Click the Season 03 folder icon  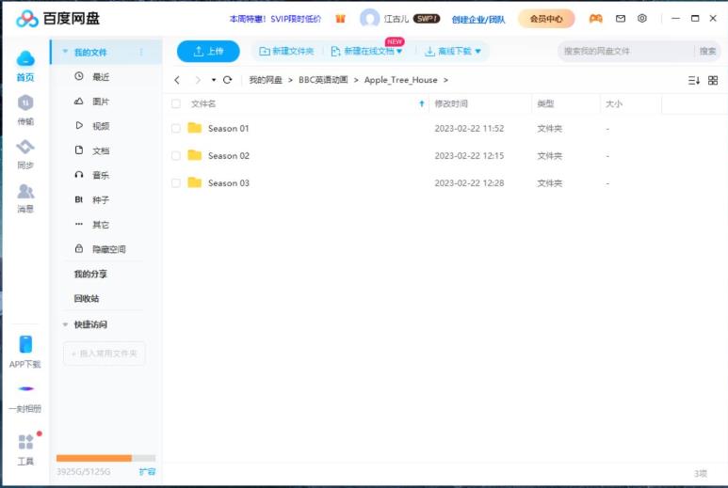195,182
